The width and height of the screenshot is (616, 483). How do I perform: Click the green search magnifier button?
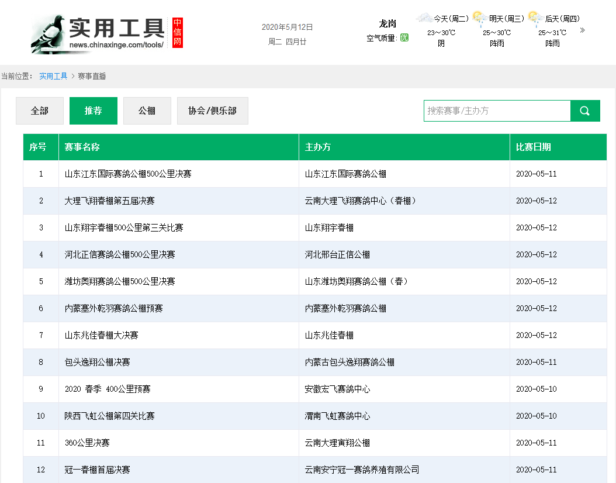(585, 111)
